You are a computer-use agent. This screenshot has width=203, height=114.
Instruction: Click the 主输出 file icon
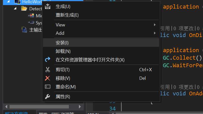24,30
